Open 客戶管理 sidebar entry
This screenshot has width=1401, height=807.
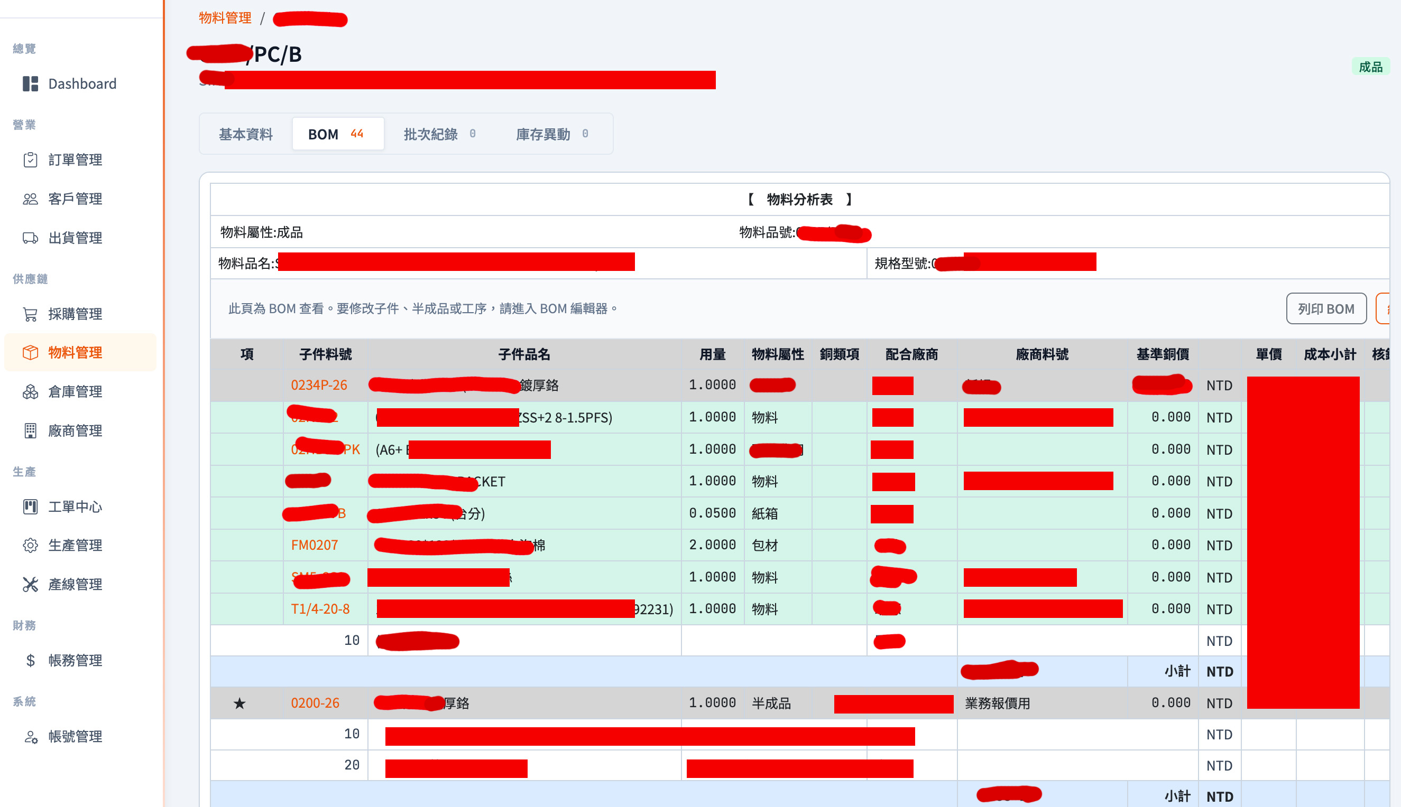pyautogui.click(x=80, y=199)
